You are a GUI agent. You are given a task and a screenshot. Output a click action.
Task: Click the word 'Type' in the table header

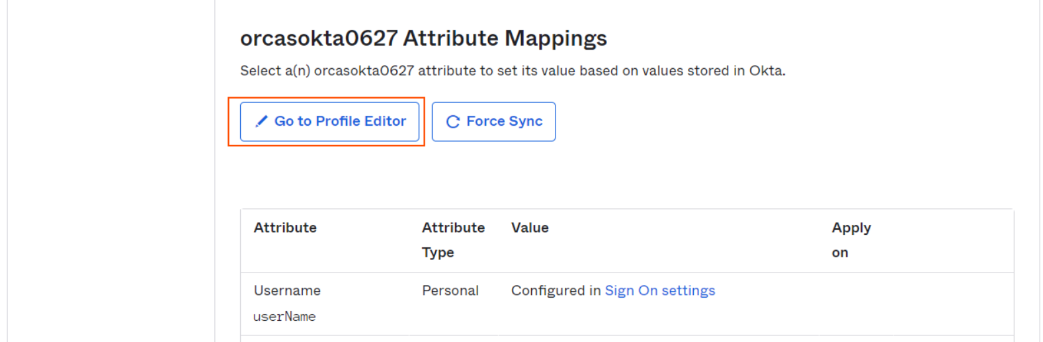[438, 253]
